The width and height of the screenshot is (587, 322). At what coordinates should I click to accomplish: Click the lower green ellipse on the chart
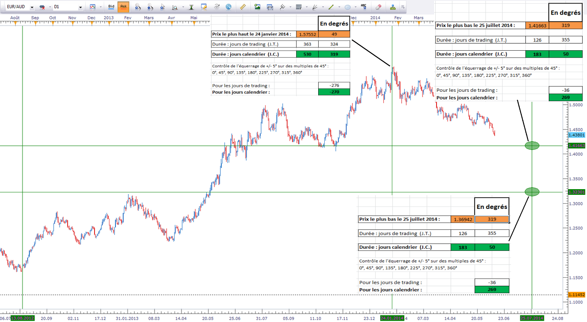(x=532, y=192)
